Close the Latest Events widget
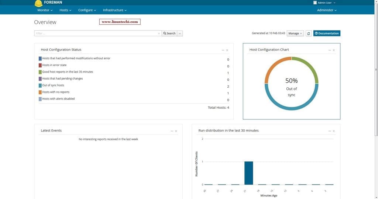Screen dimensions: 378x199 pos(176,131)
